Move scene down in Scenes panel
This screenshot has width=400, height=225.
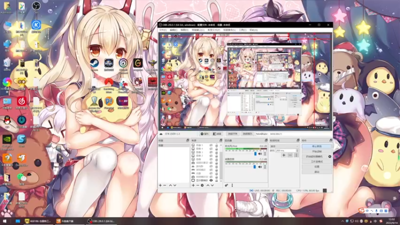(x=174, y=185)
